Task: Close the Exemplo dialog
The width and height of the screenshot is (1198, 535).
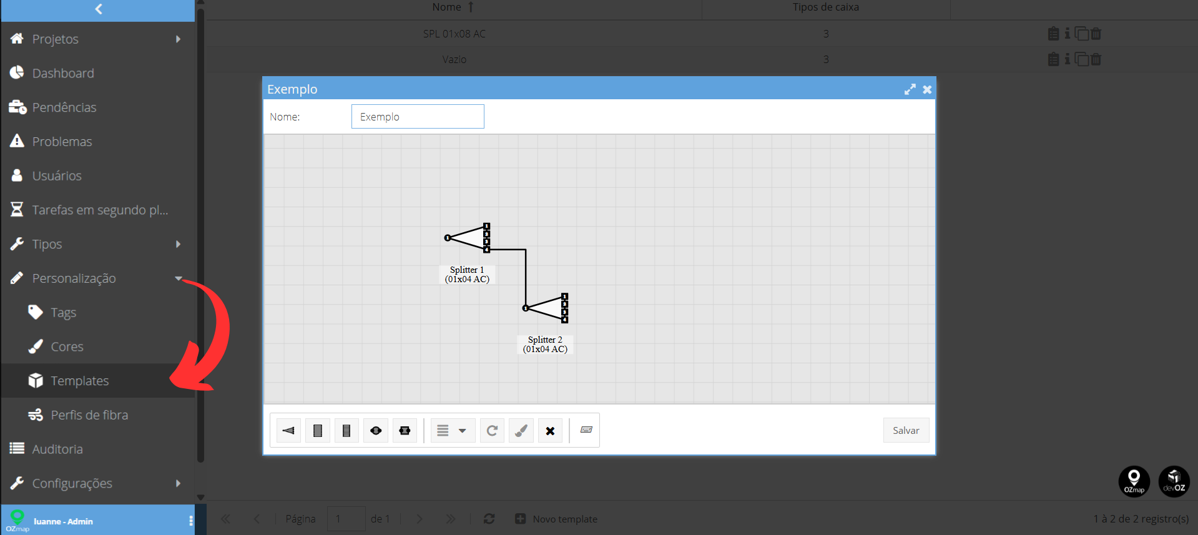Action: 928,89
